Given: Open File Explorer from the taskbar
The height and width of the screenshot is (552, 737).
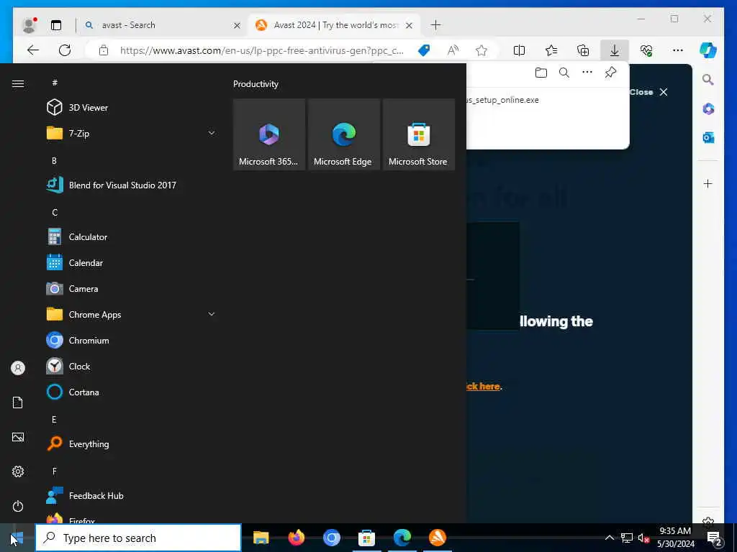Looking at the screenshot, I should [261, 538].
